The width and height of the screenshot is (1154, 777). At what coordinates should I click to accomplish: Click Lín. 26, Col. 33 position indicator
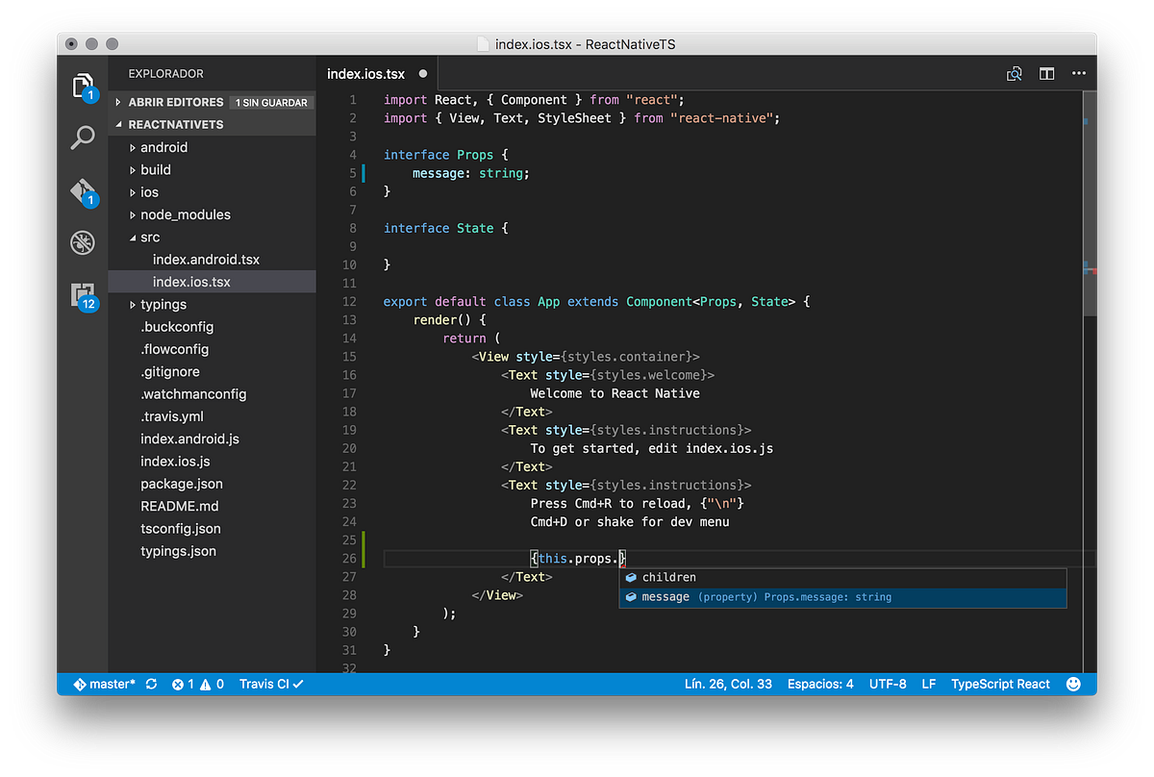(x=728, y=684)
